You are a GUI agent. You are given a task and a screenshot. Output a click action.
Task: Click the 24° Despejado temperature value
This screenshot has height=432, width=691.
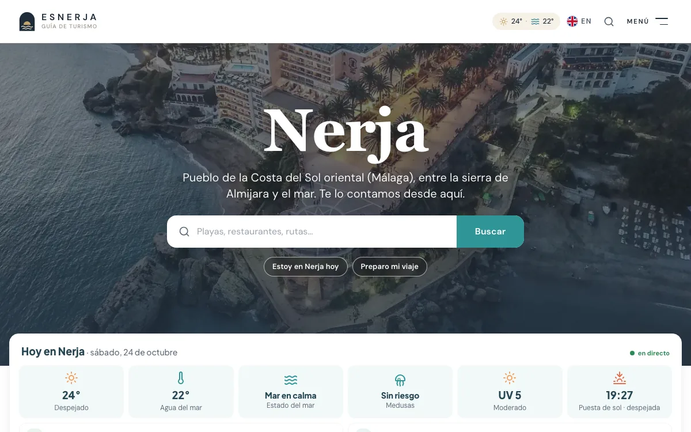tap(71, 395)
